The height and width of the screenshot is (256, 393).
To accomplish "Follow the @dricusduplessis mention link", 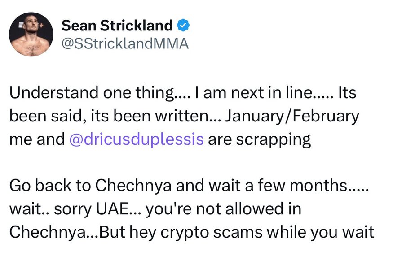I will point(137,139).
